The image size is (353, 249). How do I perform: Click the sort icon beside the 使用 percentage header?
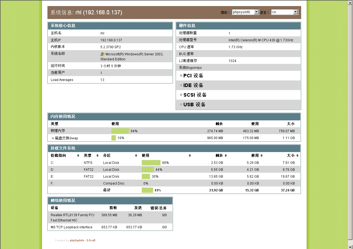(x=190, y=155)
